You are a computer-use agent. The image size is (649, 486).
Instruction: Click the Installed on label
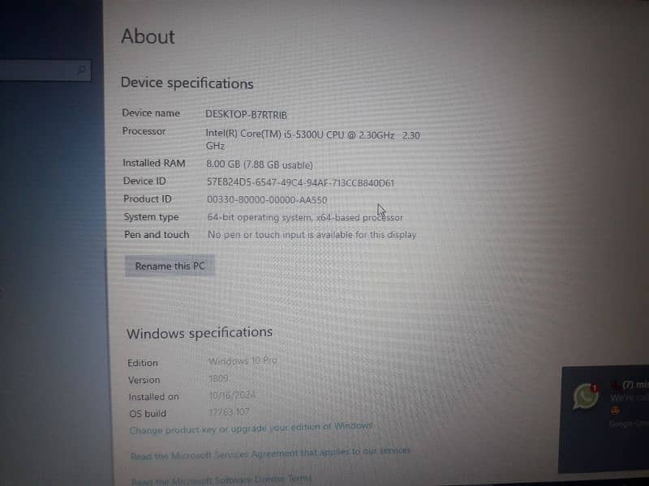coord(153,397)
